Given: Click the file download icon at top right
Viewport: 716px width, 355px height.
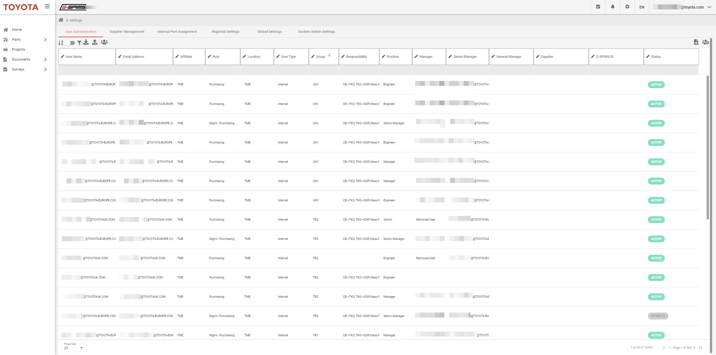Looking at the screenshot, I should 696,42.
